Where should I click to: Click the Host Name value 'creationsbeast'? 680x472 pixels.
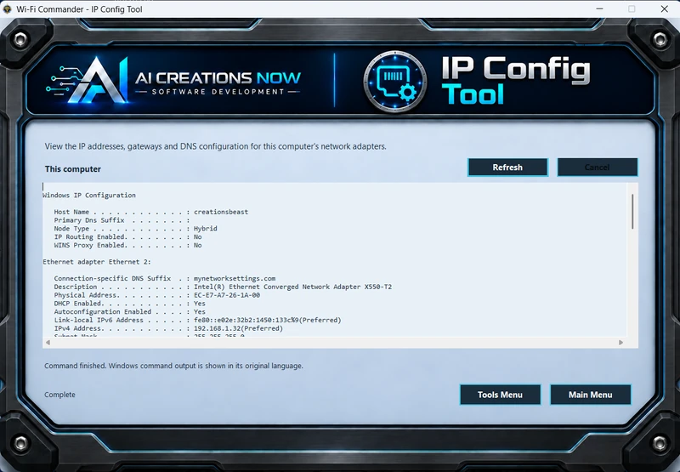pos(221,212)
